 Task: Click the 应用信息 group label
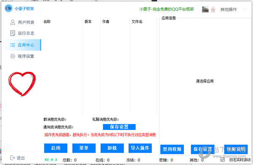click(x=169, y=18)
